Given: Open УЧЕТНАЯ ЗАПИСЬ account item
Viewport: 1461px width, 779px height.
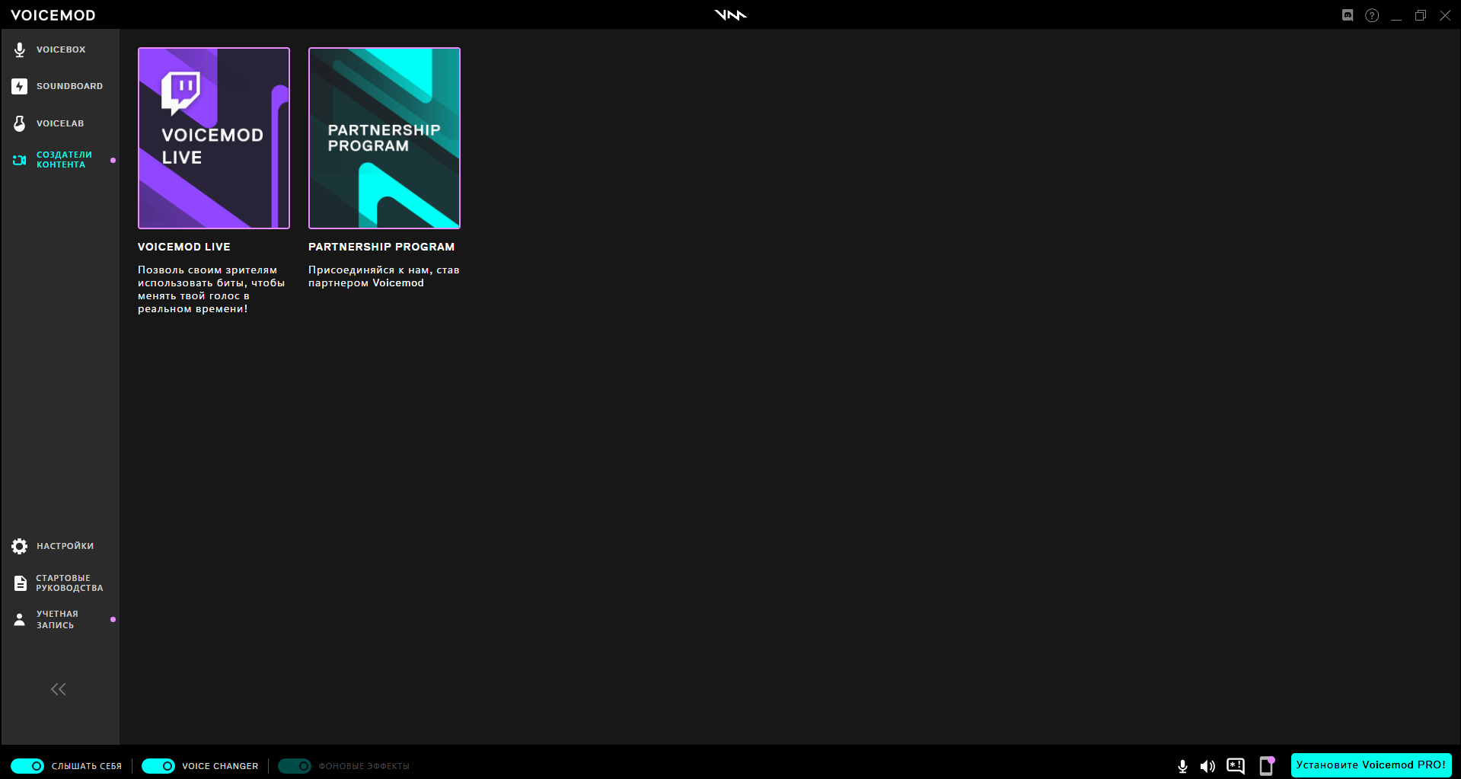Looking at the screenshot, I should (x=60, y=620).
